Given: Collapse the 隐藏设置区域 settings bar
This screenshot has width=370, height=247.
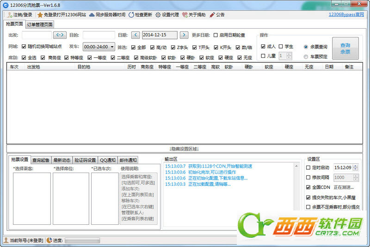Looking at the screenshot, I should pyautogui.click(x=184, y=149).
